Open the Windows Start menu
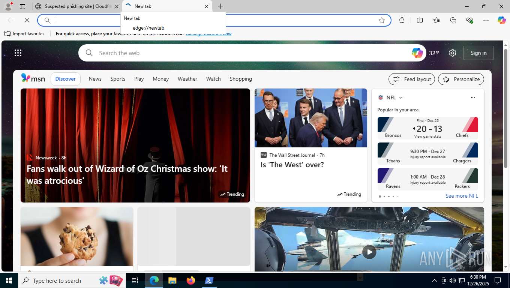This screenshot has height=288, width=510. 9,280
